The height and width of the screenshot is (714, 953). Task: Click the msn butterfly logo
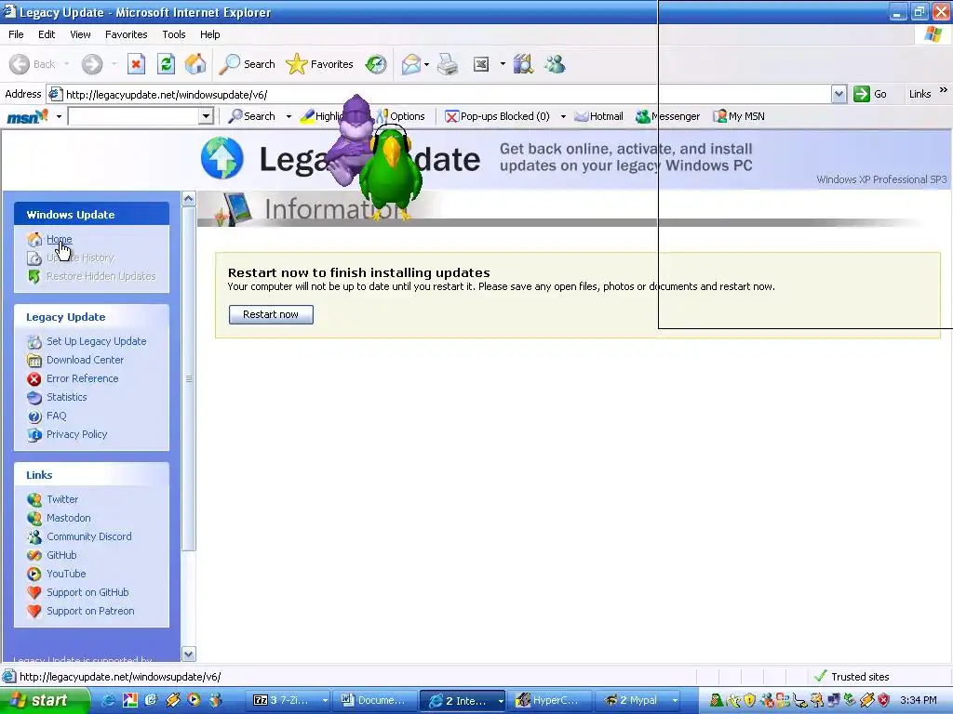(27, 116)
